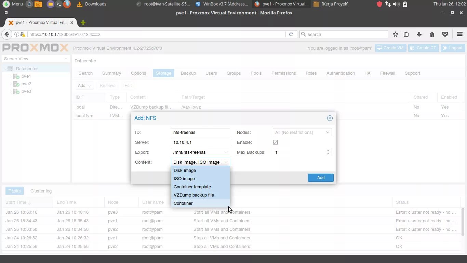
Task: Open the Create CT dialog
Action: point(423,48)
